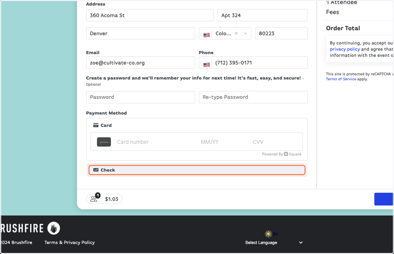394x254 pixels.
Task: Click the attendees group icon with badge
Action: pyautogui.click(x=94, y=198)
